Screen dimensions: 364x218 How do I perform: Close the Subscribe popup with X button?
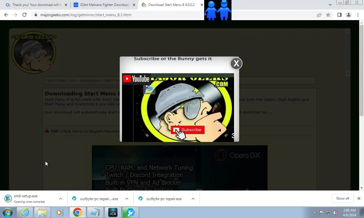coord(236,63)
